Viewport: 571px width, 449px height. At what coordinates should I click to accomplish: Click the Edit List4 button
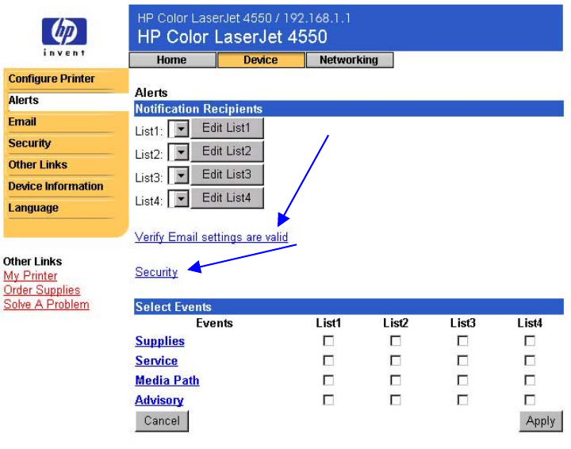pos(227,198)
